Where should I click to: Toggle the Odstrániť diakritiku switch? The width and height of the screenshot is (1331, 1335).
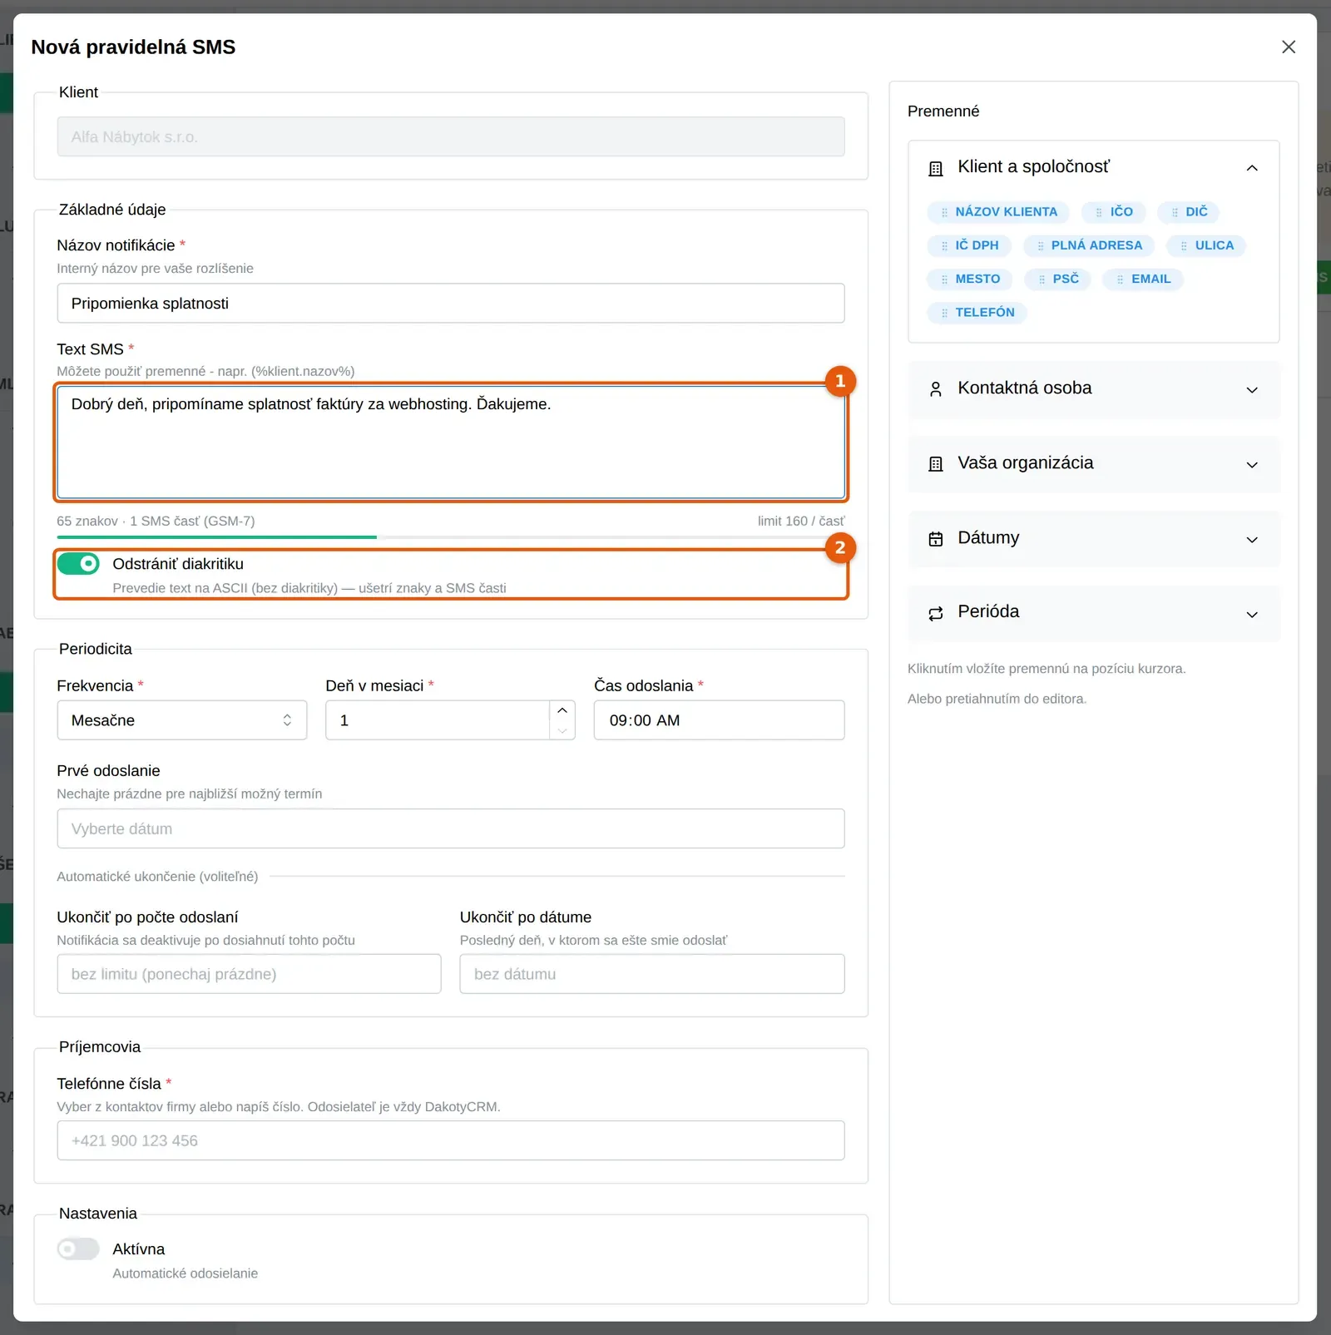78,564
